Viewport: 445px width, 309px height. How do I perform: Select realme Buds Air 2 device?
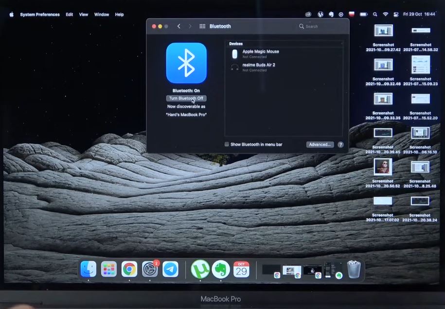click(x=284, y=67)
